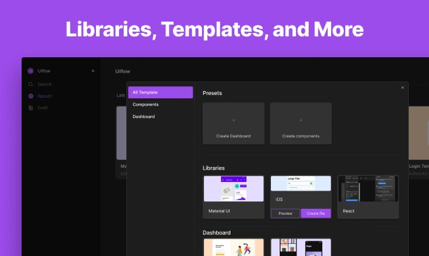Click the Search magnifier icon in sidebar
The image size is (429, 256).
[x=30, y=84]
